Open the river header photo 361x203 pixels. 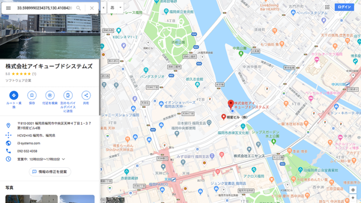coord(50,36)
